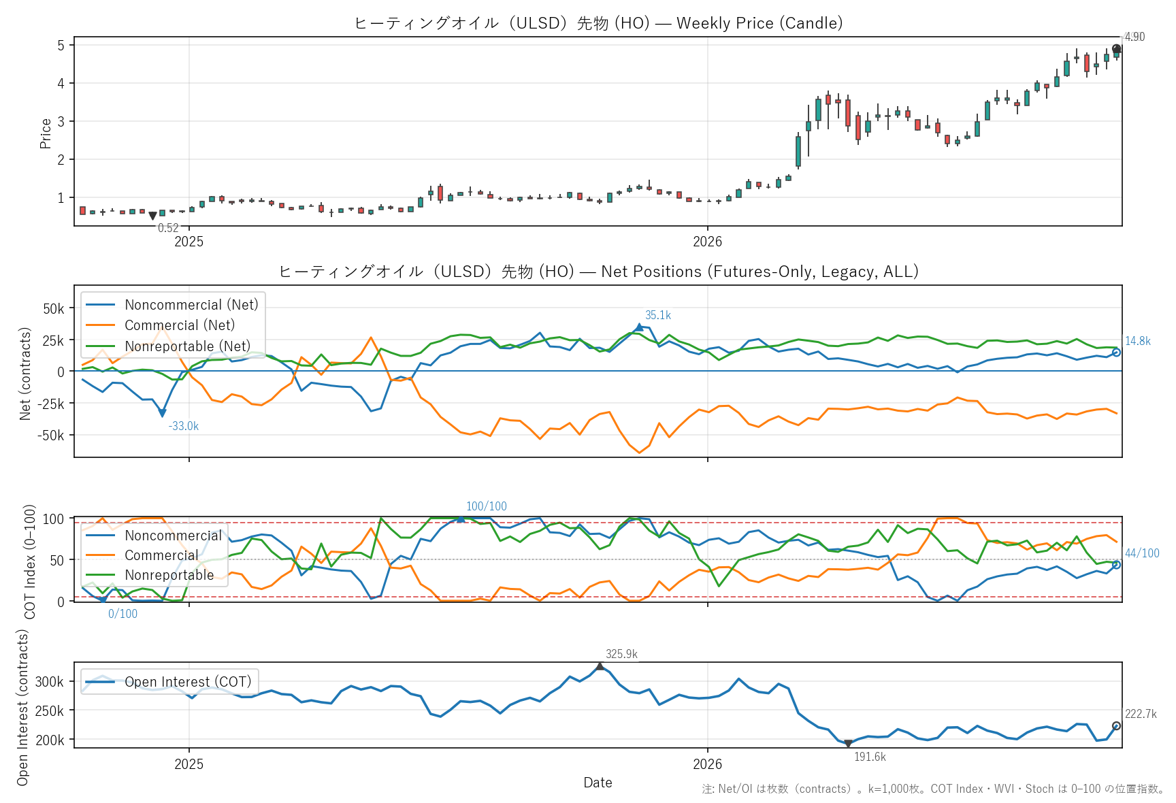Click the 222.7k latest open interest label
The height and width of the screenshot is (803, 1176).
(1141, 714)
